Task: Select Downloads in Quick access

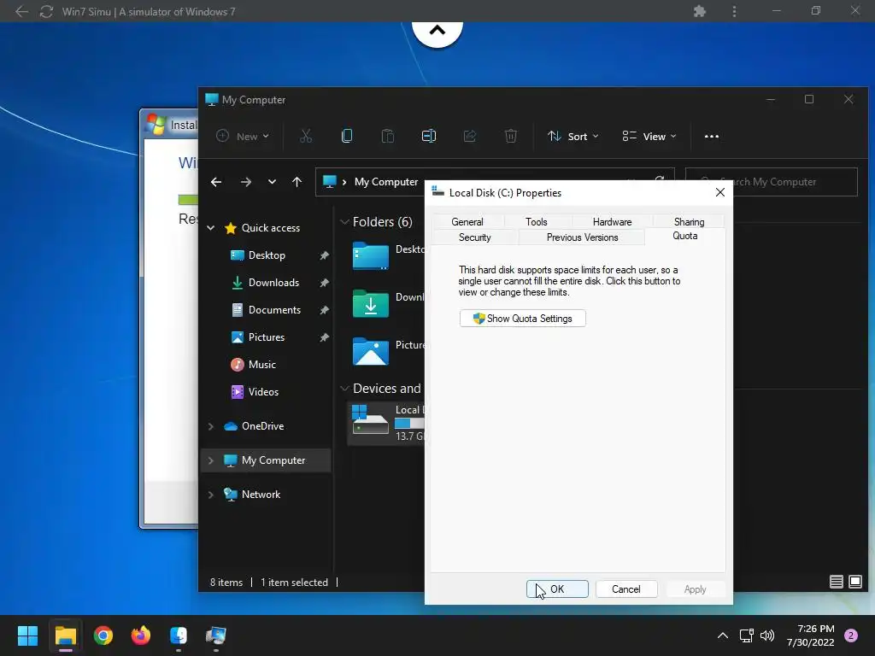Action: click(x=273, y=282)
